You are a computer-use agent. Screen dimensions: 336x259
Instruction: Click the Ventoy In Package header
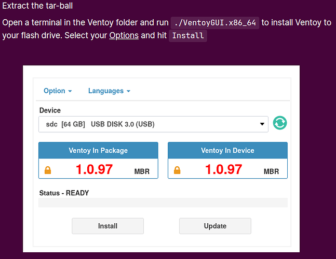pos(98,150)
